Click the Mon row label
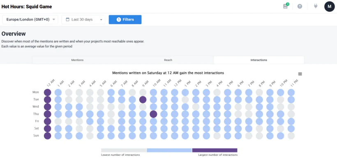This screenshot has height=159, width=337. pyautogui.click(x=36, y=92)
